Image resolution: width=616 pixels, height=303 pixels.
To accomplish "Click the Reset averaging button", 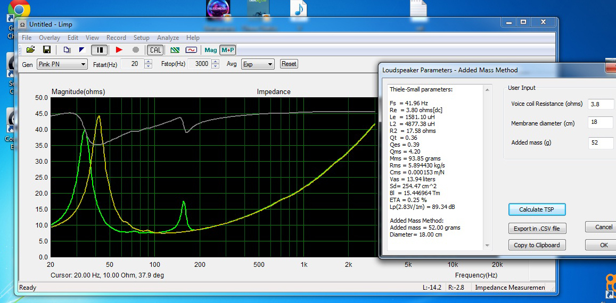I will [x=289, y=64].
